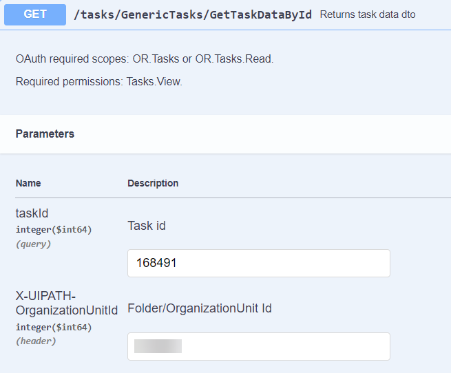Click the Description column header
This screenshot has width=451, height=373.
pyautogui.click(x=153, y=183)
